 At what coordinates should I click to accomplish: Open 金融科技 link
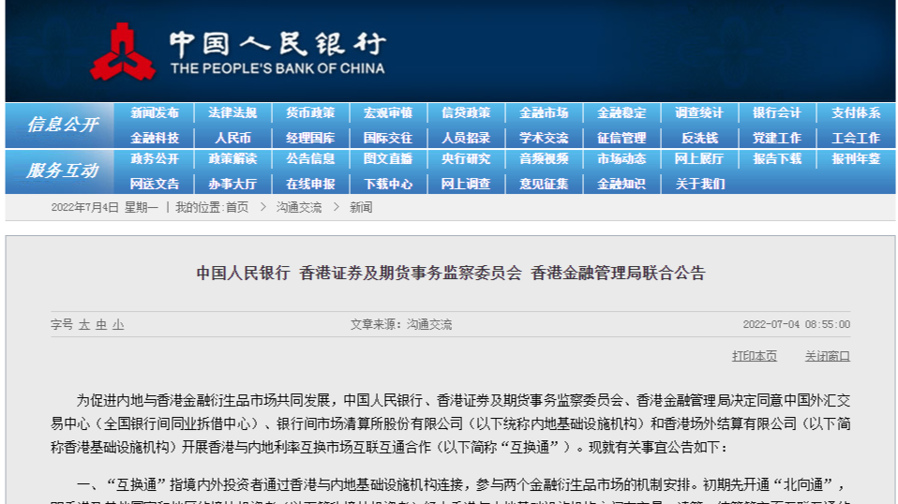coord(155,138)
